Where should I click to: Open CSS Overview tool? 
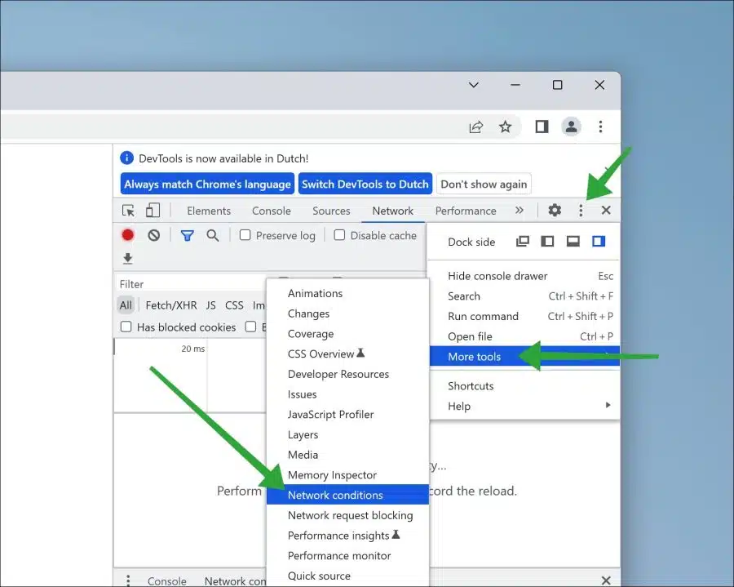pos(347,354)
